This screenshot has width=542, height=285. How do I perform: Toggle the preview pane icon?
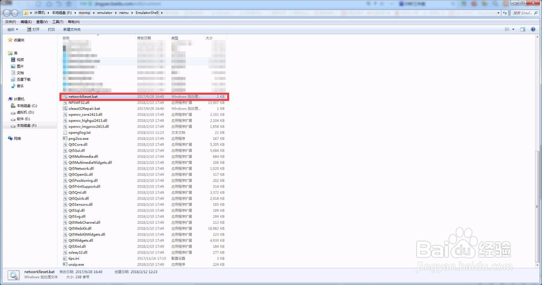pos(522,29)
